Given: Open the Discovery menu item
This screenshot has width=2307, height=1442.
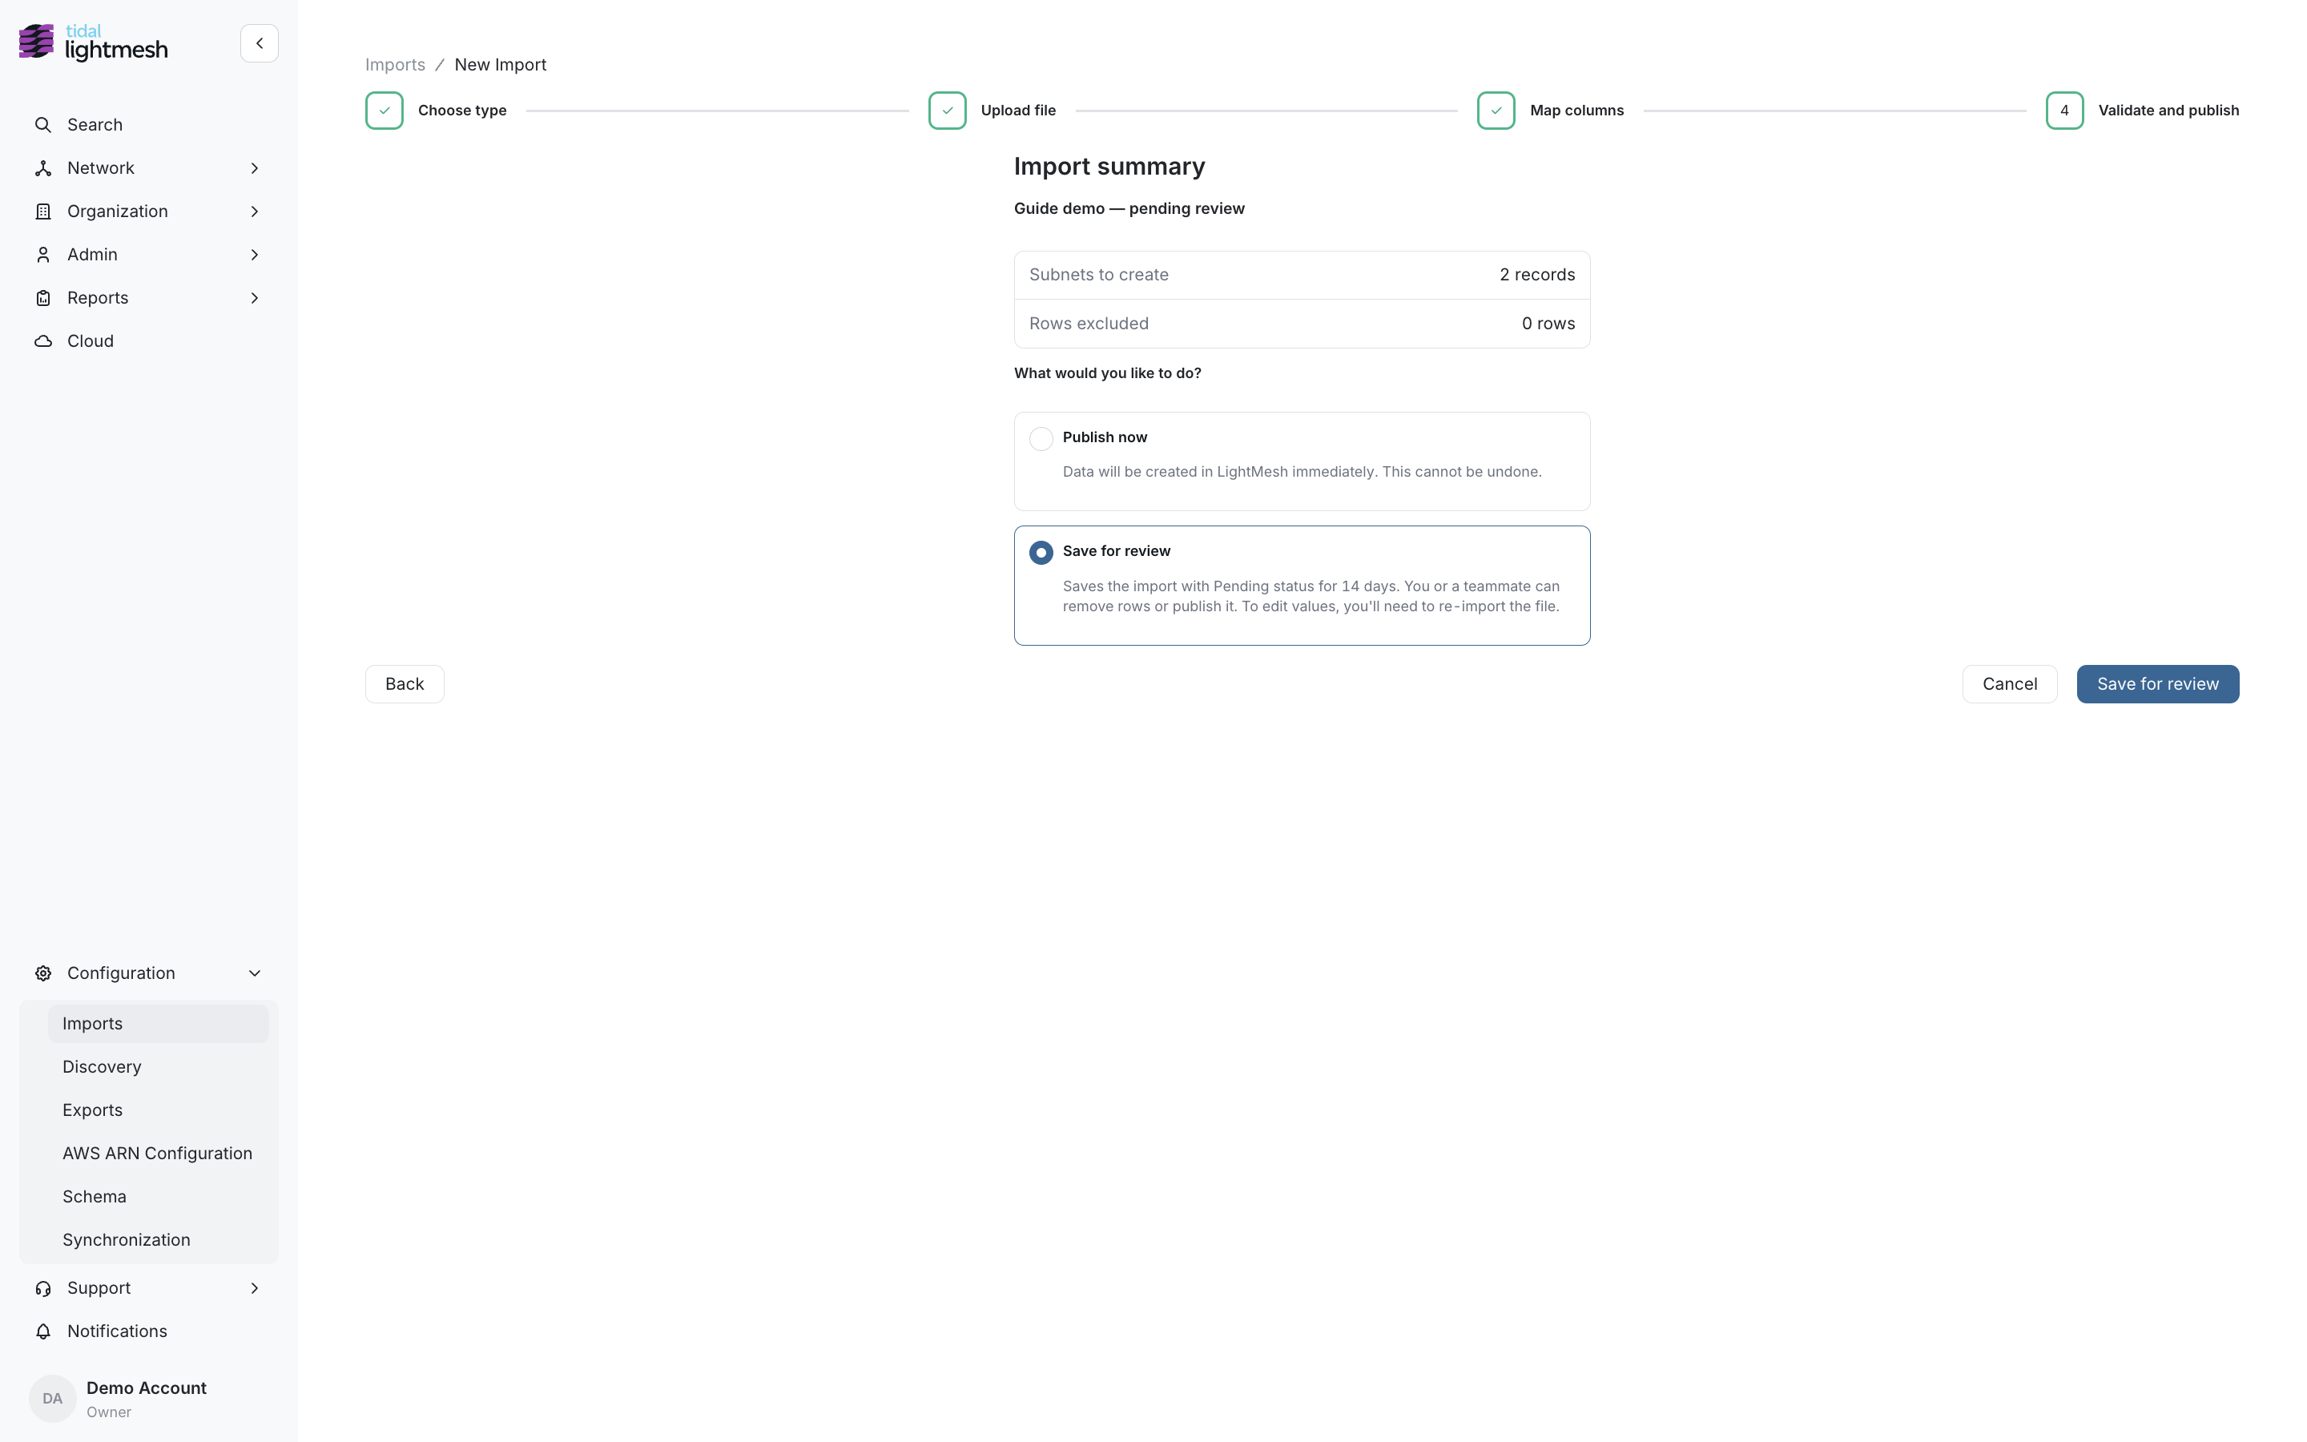Looking at the screenshot, I should point(159,1066).
